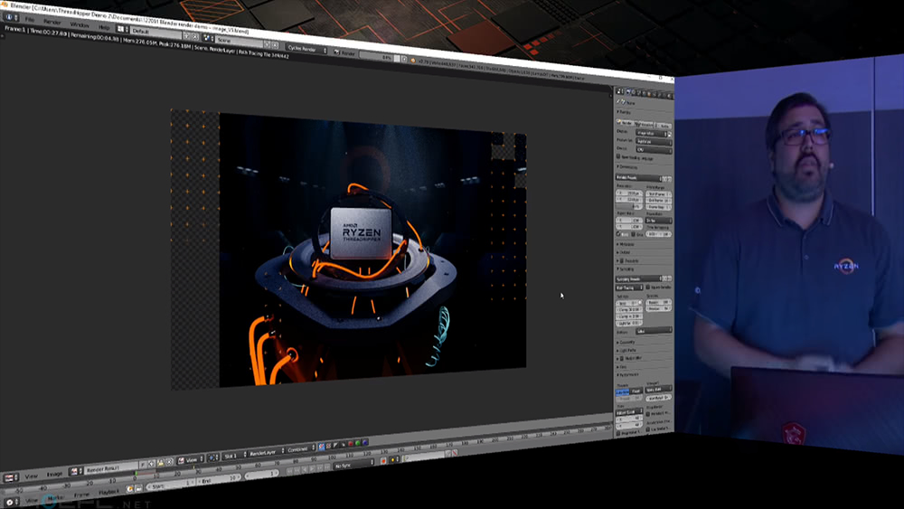
Task: Open the Window menu
Action: click(79, 24)
